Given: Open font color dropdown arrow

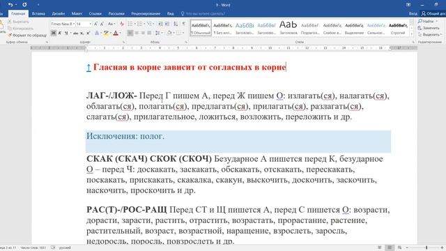Looking at the screenshot, I should [121, 33].
